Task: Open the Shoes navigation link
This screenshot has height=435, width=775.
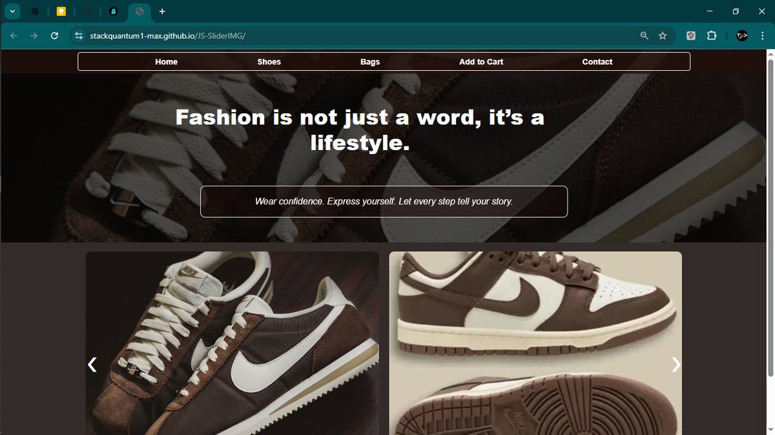Action: (x=269, y=62)
